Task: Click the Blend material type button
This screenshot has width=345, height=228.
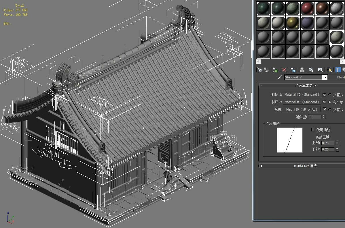Action: click(341, 77)
